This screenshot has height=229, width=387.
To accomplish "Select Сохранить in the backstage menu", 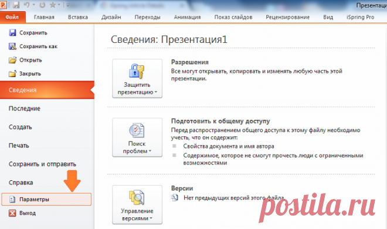I will pos(33,33).
